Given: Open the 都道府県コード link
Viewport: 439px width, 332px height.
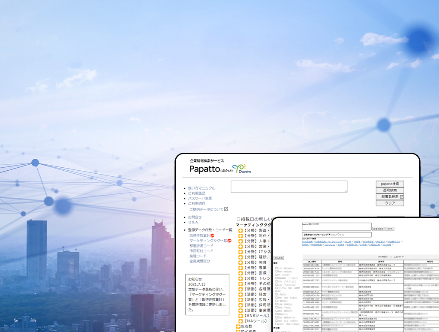Looking at the screenshot, I should pos(201,246).
